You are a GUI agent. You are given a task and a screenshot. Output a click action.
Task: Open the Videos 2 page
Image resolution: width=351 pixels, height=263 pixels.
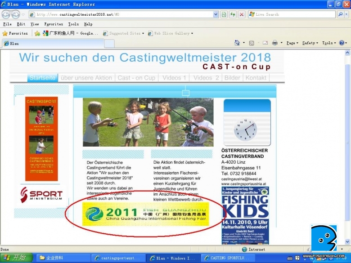pos(206,78)
